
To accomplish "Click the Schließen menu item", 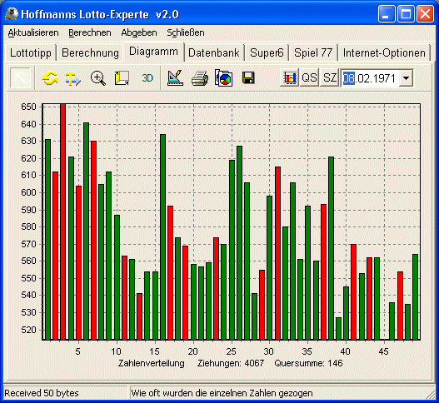I will 186,32.
